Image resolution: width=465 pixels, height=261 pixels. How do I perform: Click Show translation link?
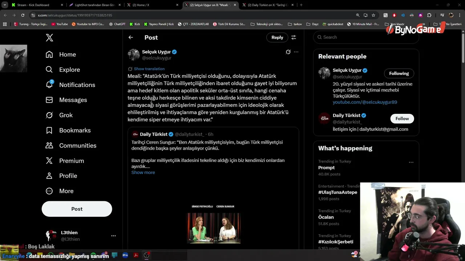point(149,69)
